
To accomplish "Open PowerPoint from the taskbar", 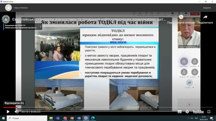I will (72, 118).
